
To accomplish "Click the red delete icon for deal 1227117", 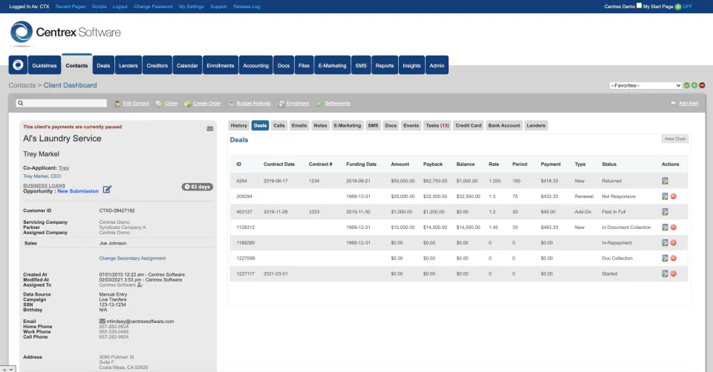I will pos(674,273).
